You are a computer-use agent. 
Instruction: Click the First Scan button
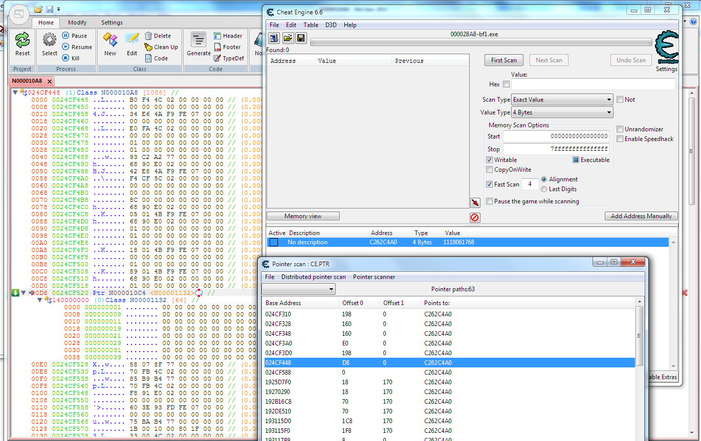(x=504, y=60)
